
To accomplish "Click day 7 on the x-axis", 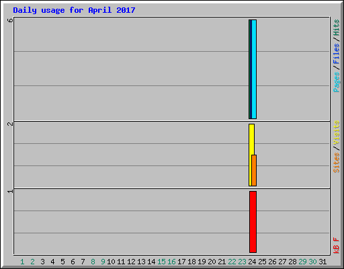I will [x=83, y=262].
